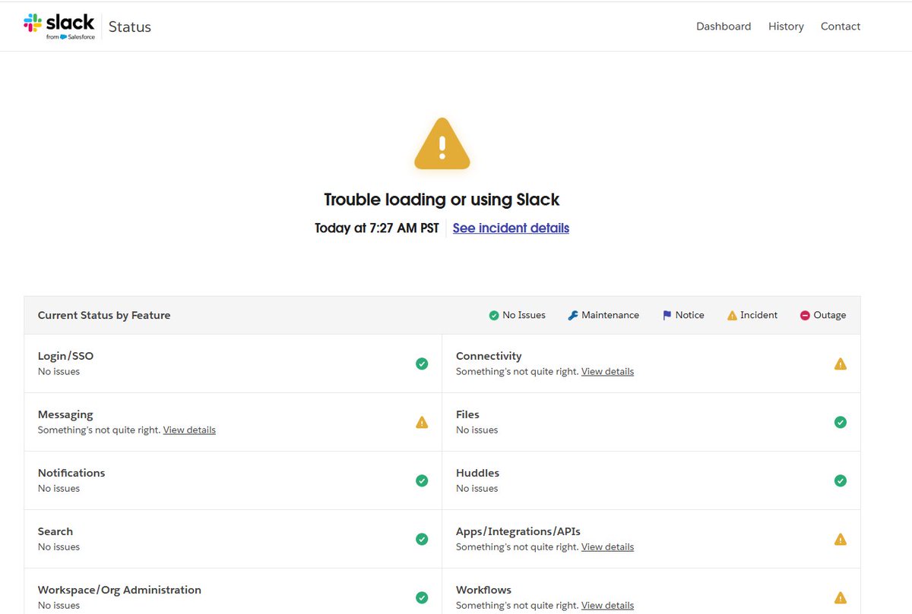Click the 'Current Status by Feature' heading

coord(104,315)
